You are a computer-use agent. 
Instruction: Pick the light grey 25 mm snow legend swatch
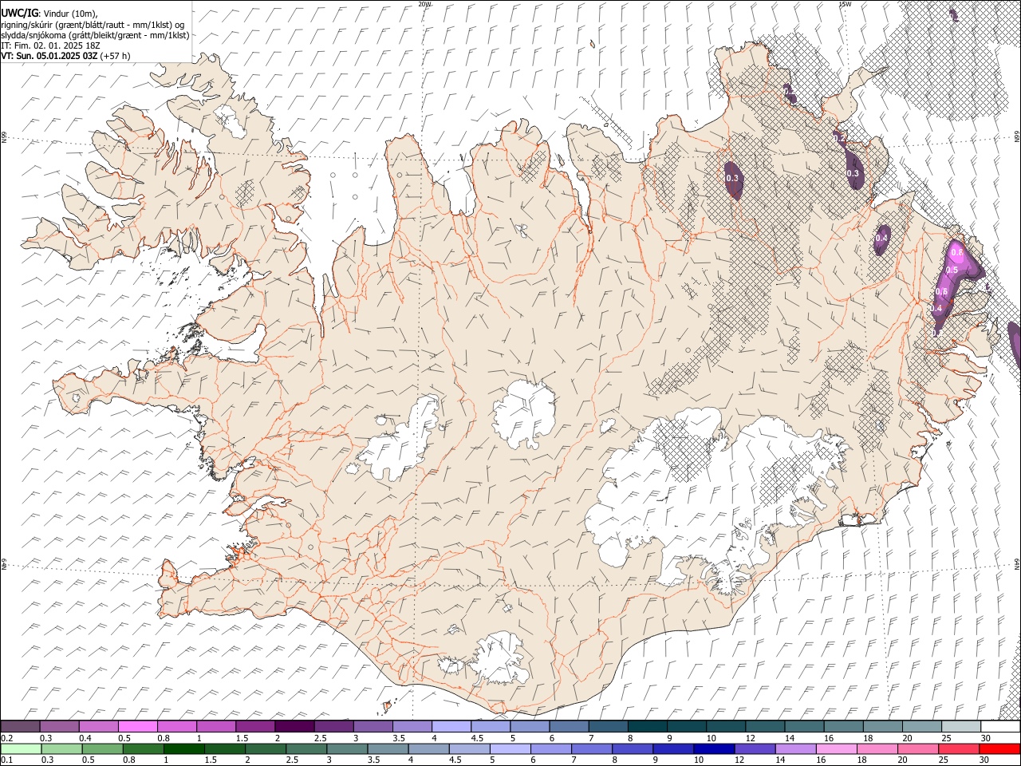point(962,727)
